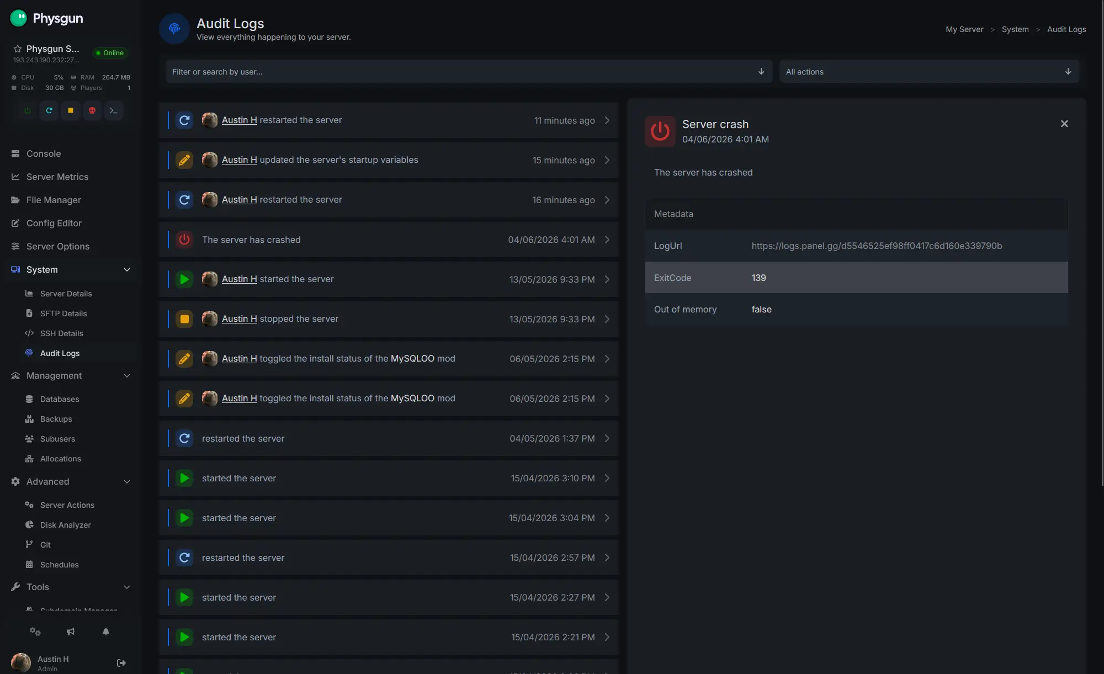
Task: Click 'Audit Logs' breadcrumb
Action: click(1066, 29)
